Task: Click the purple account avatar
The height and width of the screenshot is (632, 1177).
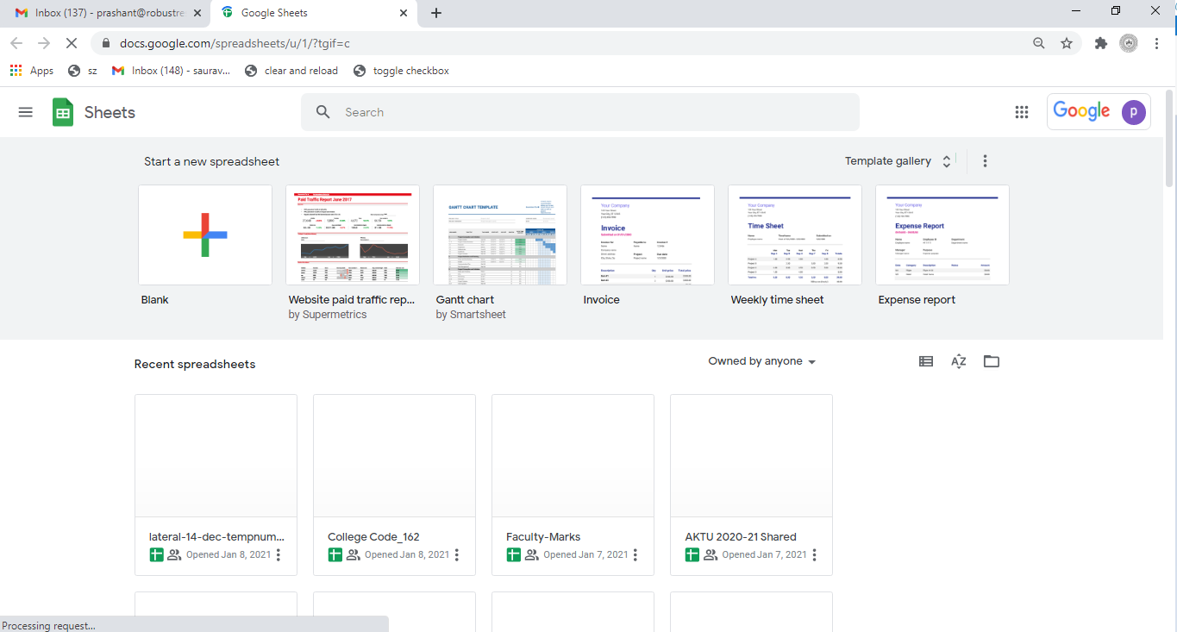Action: point(1133,112)
